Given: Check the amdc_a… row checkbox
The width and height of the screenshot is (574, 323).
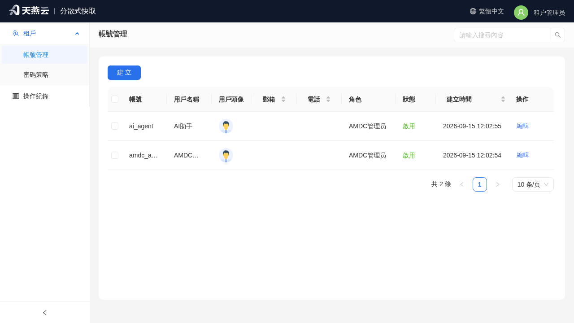Looking at the screenshot, I should point(115,155).
